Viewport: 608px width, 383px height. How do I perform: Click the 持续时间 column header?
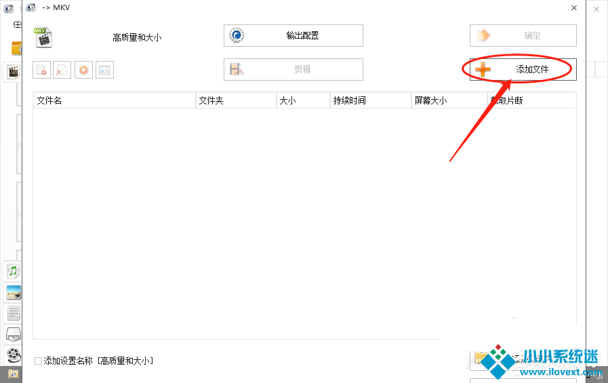[371, 100]
